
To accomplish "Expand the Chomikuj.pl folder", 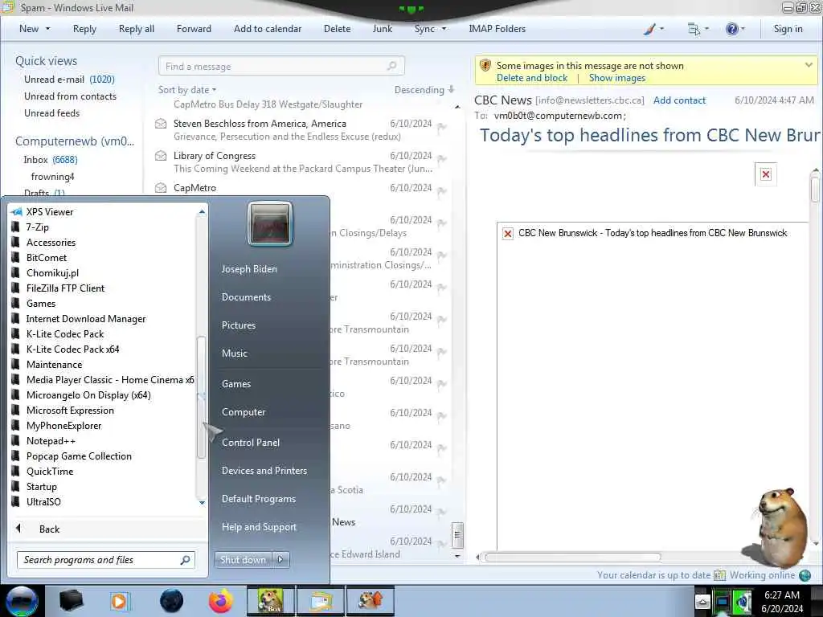I will coord(52,273).
